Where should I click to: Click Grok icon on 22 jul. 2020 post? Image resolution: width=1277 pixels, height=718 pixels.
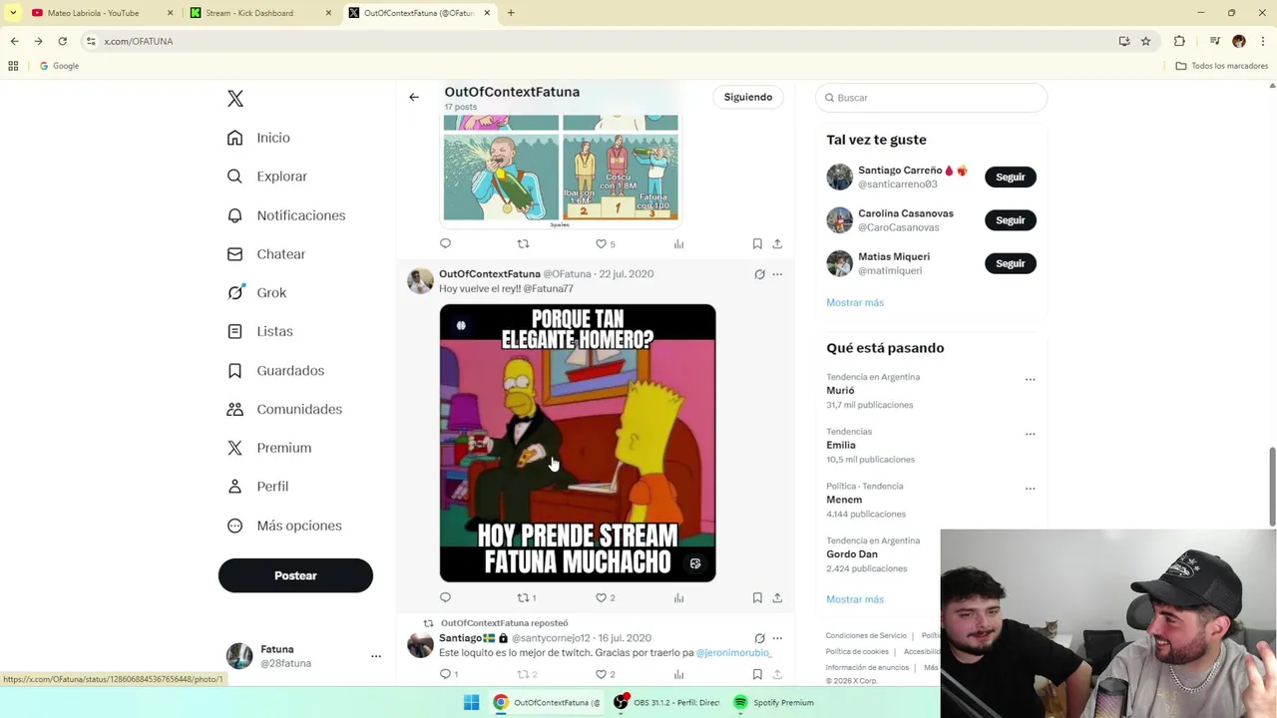tap(759, 274)
